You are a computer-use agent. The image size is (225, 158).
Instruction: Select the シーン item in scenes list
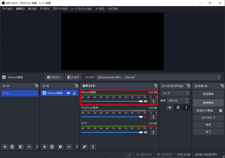pyautogui.click(x=20, y=93)
